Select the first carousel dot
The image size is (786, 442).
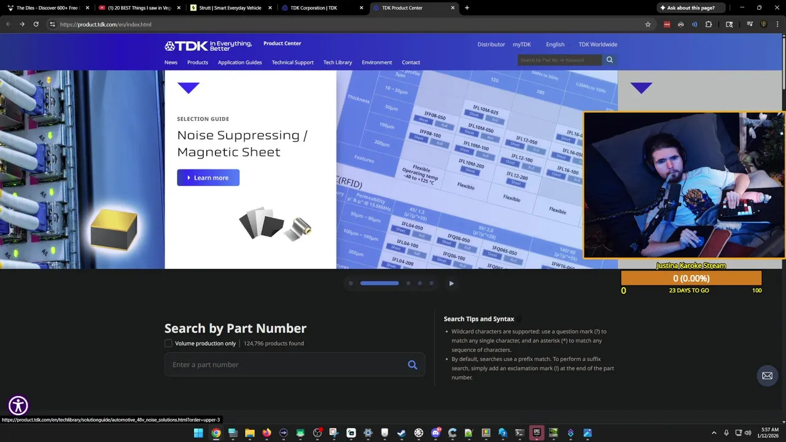(x=351, y=283)
